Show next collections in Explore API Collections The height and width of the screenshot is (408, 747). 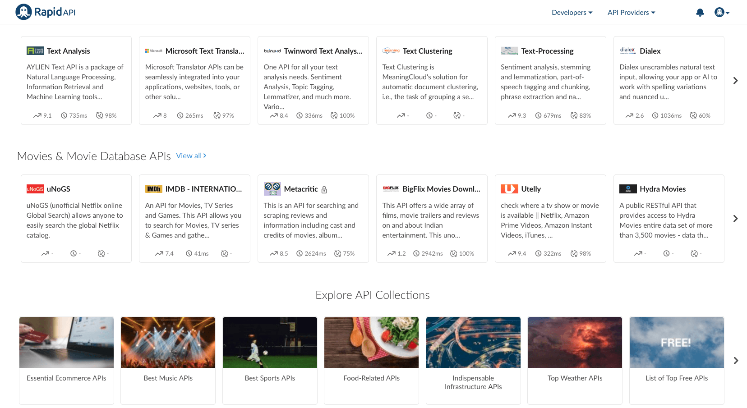pos(736,361)
